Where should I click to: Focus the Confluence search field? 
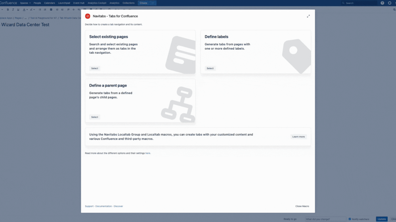pyautogui.click(x=359, y=3)
